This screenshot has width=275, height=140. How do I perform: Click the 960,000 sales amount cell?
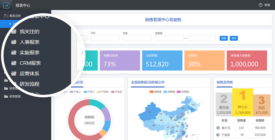pos(260,128)
